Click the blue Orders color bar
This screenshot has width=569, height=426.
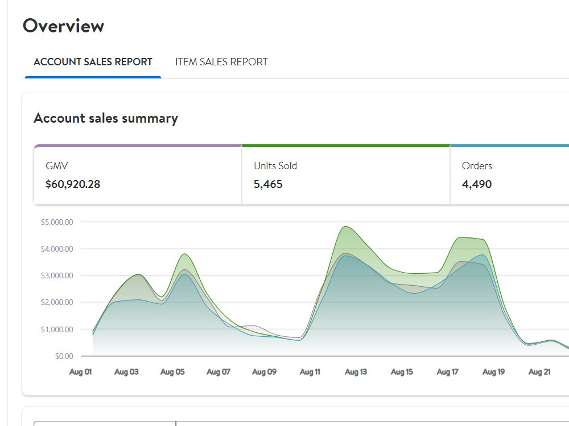tap(509, 146)
